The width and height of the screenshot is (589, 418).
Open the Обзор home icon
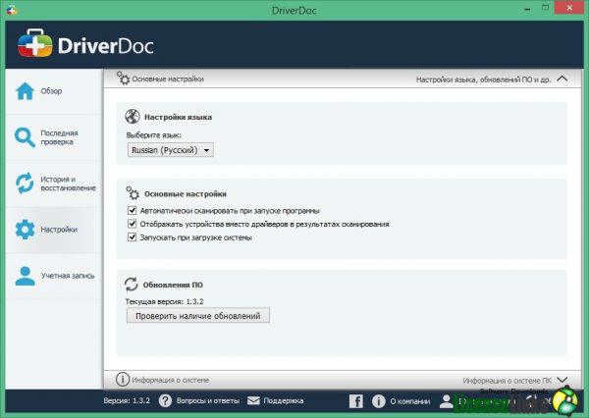click(26, 91)
